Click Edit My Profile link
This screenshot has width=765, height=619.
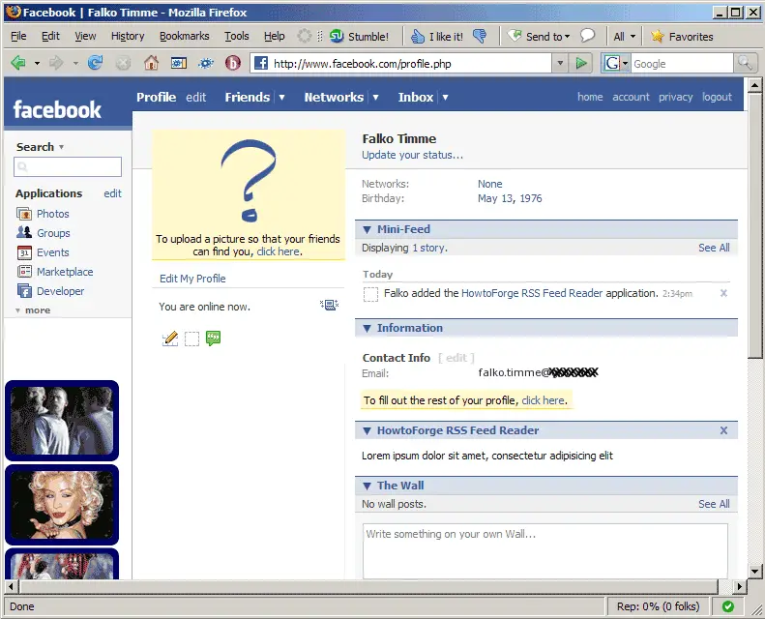(192, 279)
